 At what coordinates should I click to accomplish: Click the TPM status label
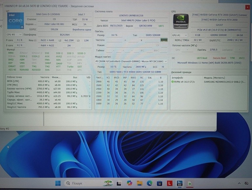pos(232,58)
